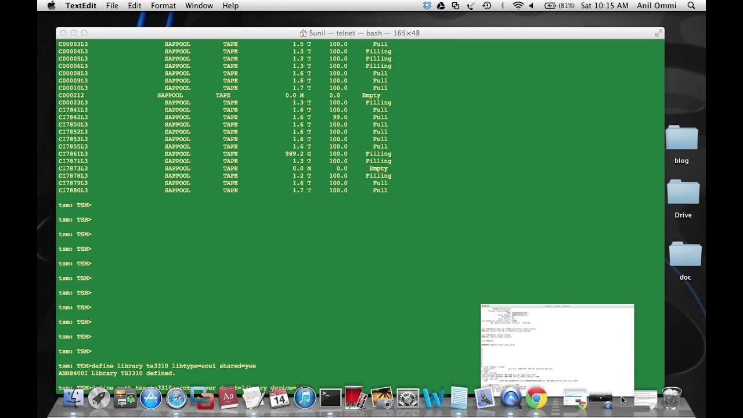The width and height of the screenshot is (743, 418).
Task: Enter full screen via title bar arrows
Action: click(x=658, y=33)
